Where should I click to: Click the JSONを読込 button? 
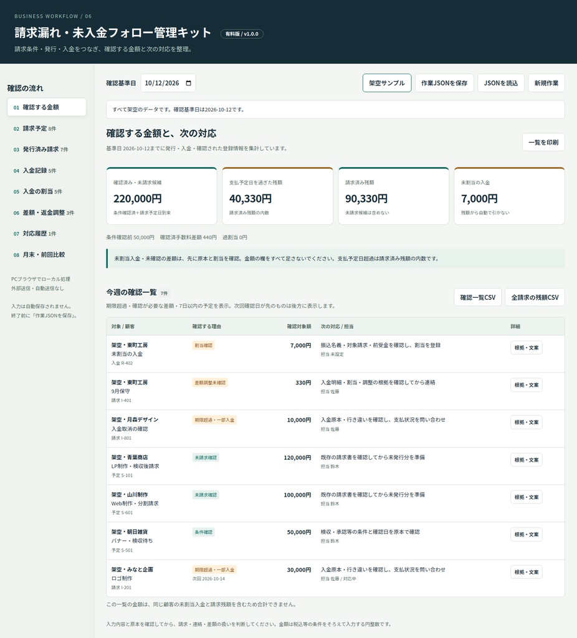click(500, 83)
